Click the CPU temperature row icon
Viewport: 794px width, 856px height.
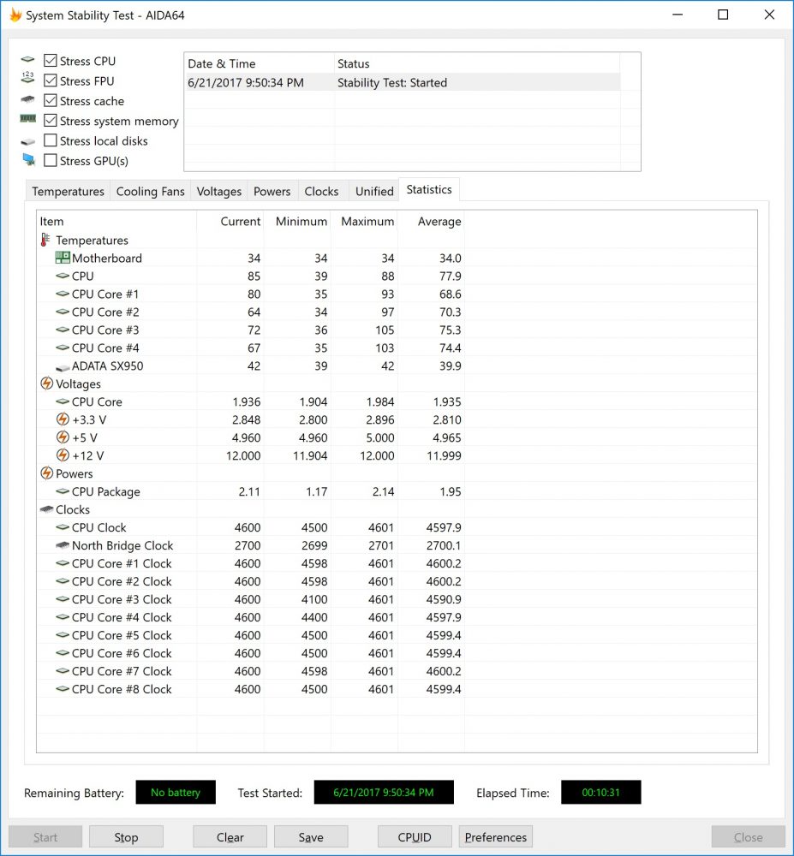63,276
